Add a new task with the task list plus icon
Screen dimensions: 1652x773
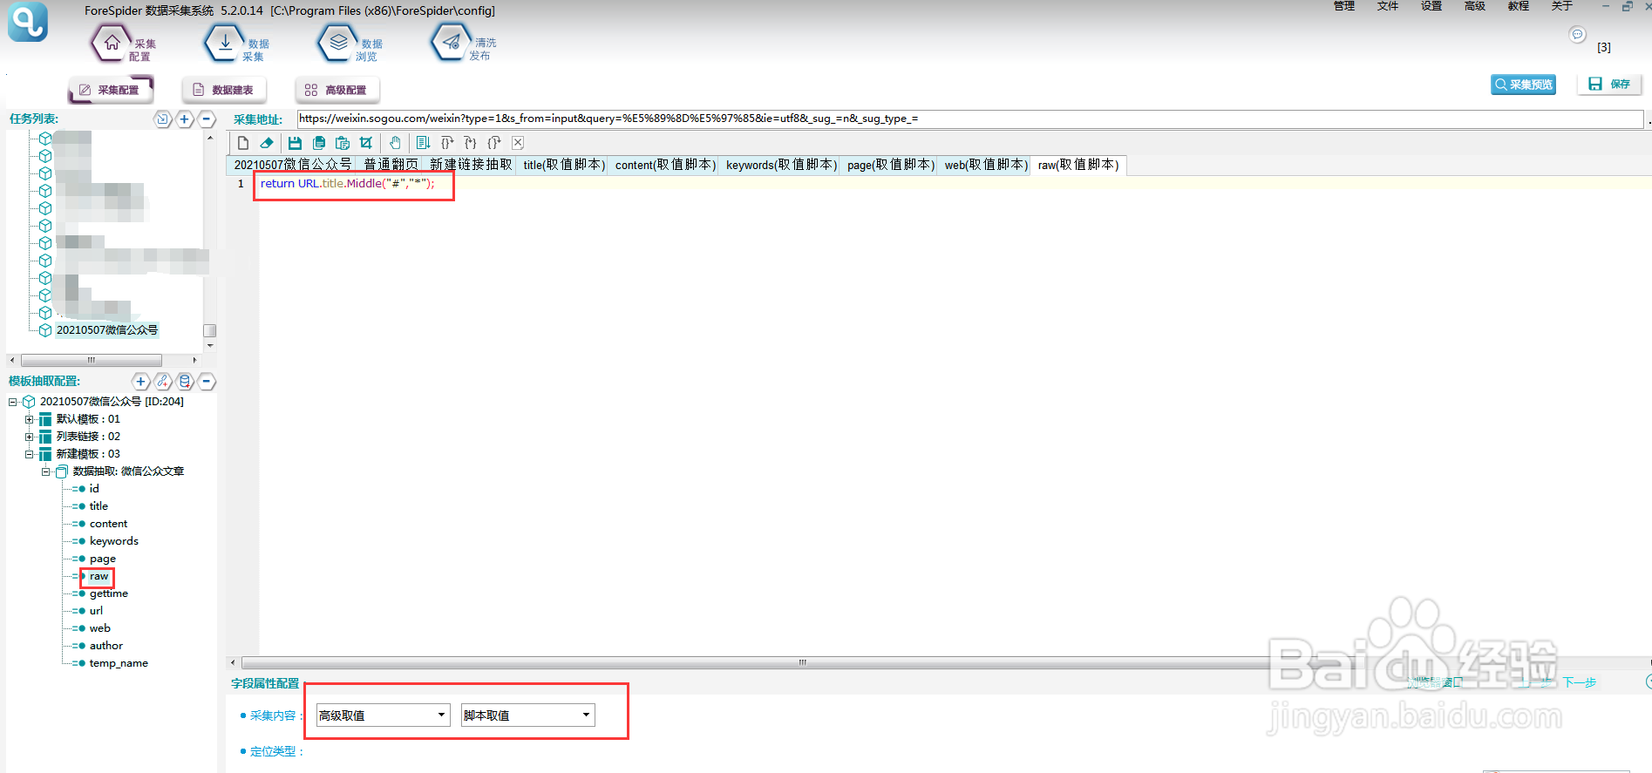185,119
